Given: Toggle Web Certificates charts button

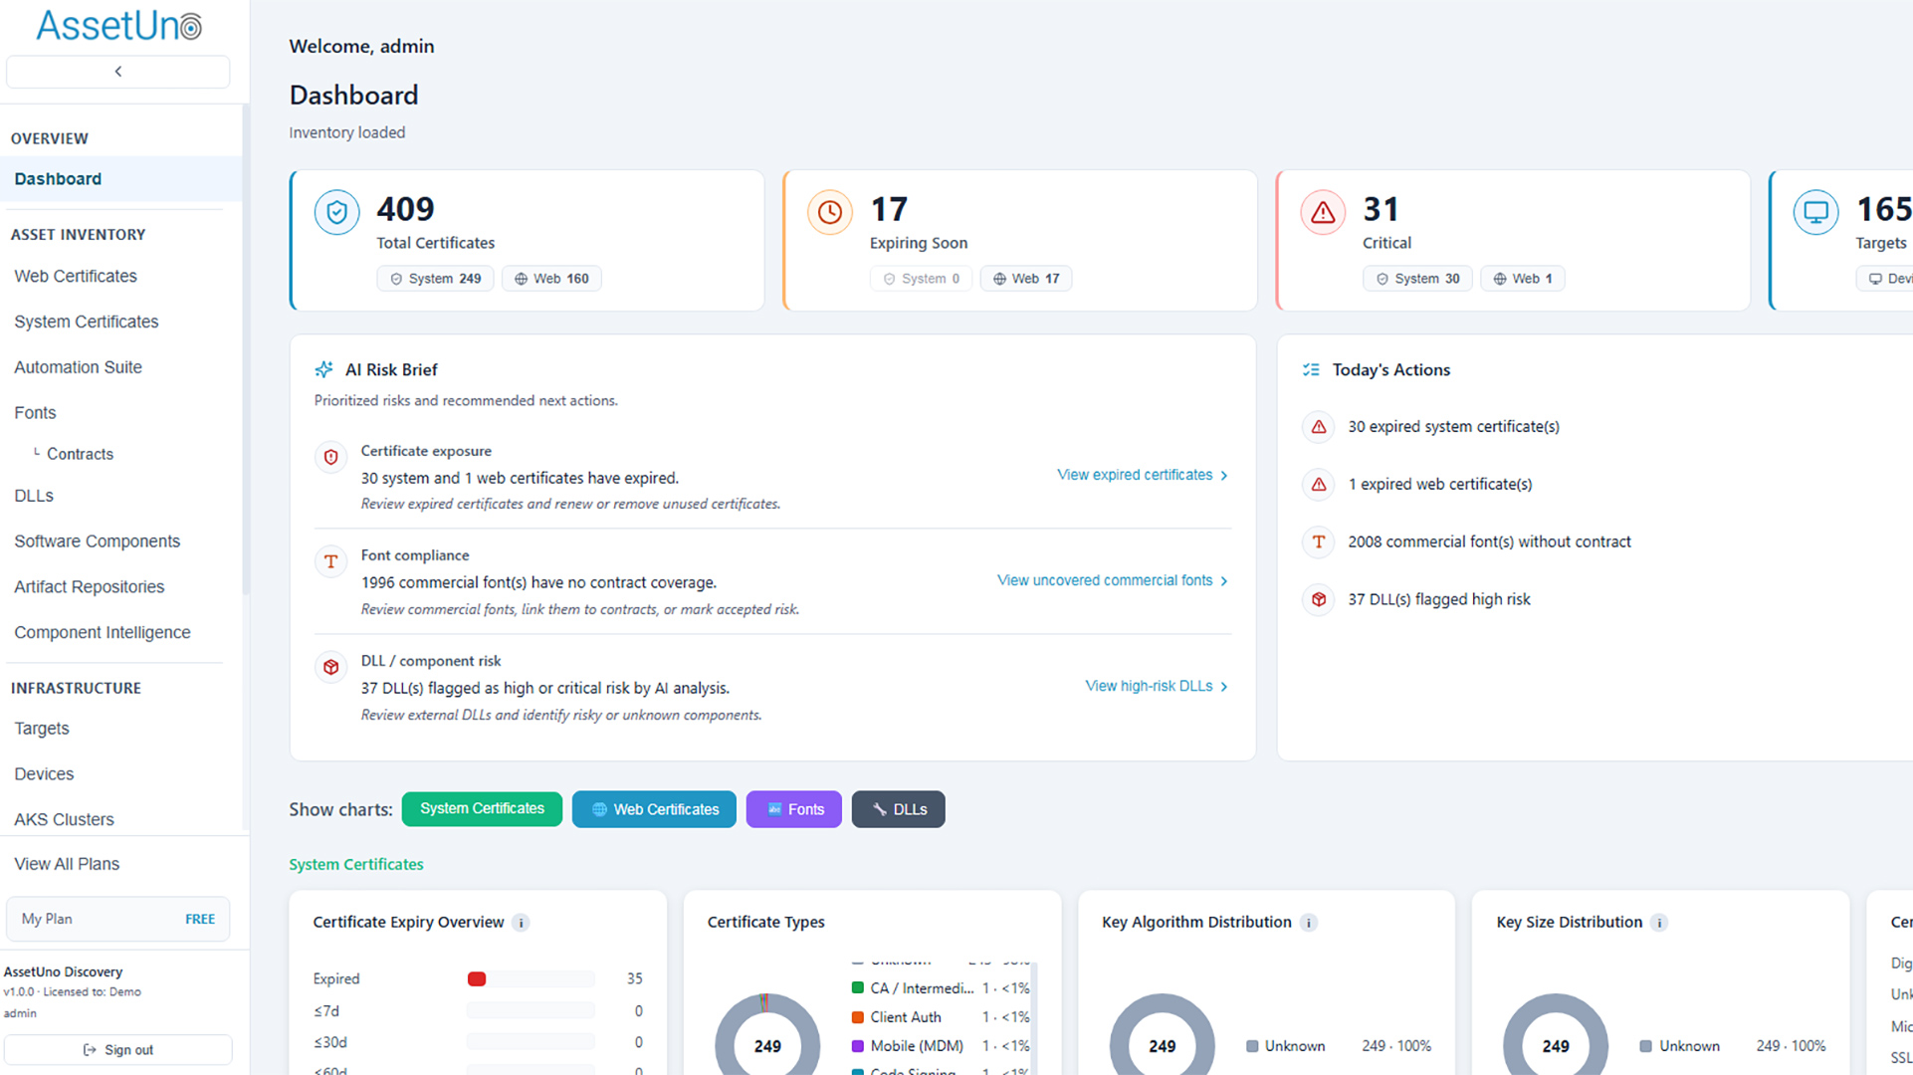Looking at the screenshot, I should pyautogui.click(x=654, y=809).
